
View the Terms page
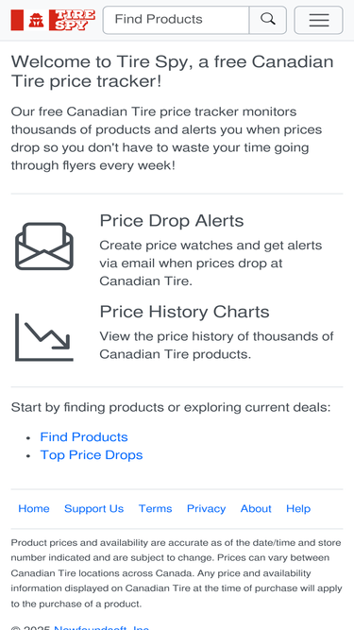(x=156, y=509)
